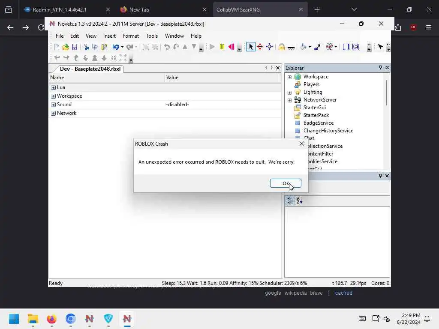
Task: Click the yellow Pause button
Action: [222, 47]
